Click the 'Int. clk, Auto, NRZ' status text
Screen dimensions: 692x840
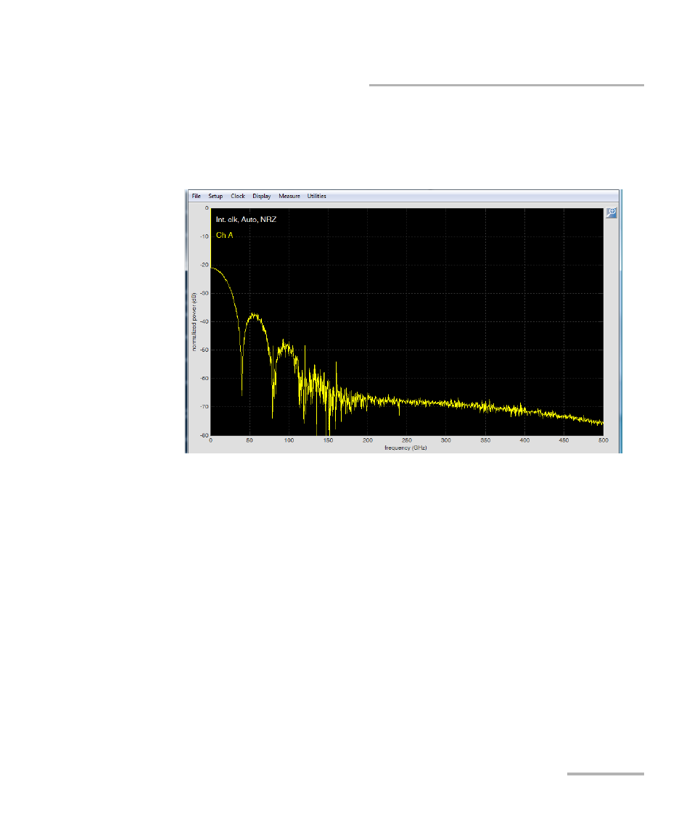pos(246,220)
